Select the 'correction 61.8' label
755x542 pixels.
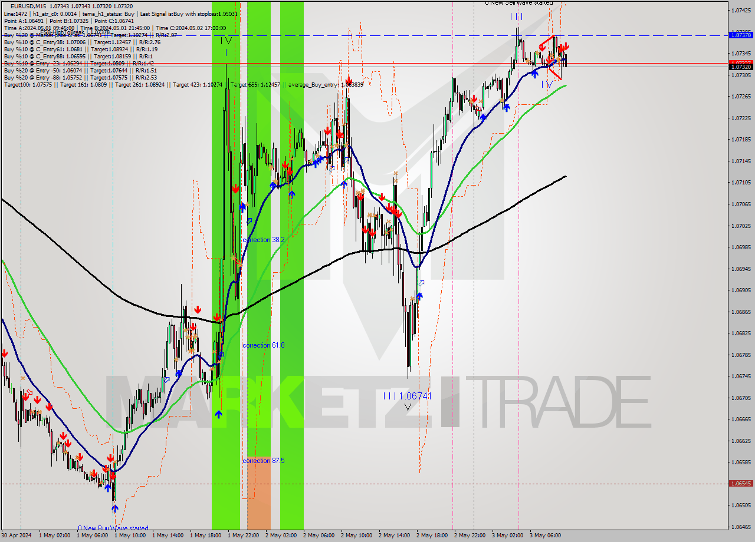point(264,345)
